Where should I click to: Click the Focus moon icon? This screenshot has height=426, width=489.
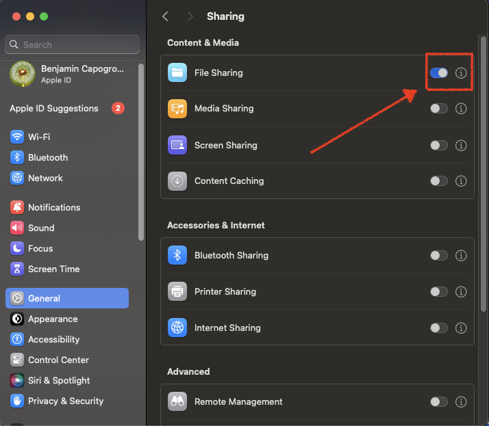coord(17,248)
